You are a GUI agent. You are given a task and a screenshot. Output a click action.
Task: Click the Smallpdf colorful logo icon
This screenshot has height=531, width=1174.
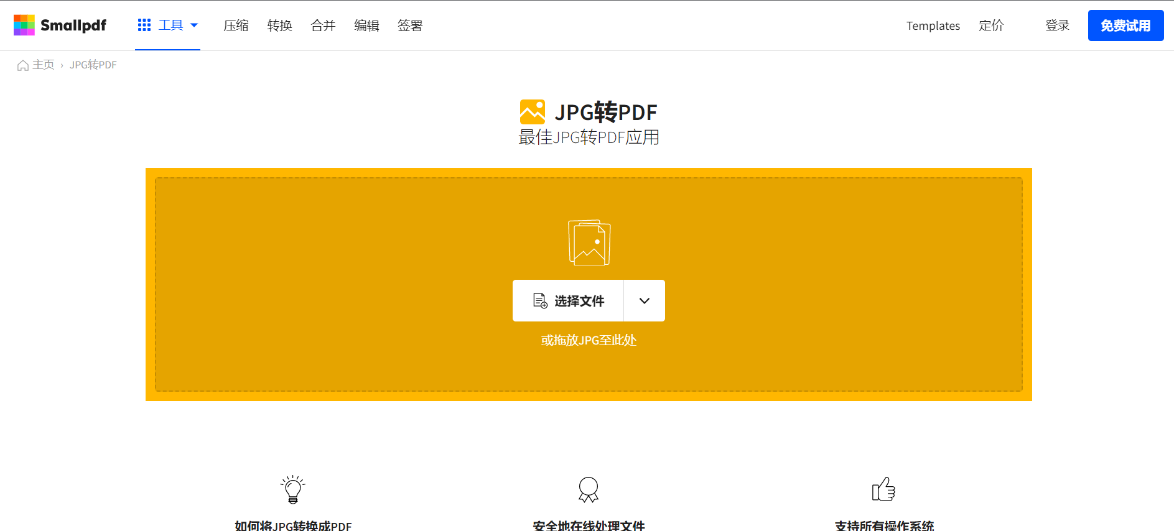(x=24, y=25)
